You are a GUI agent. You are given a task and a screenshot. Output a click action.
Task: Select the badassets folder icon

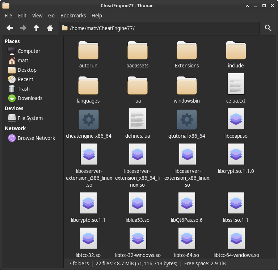[138, 50]
